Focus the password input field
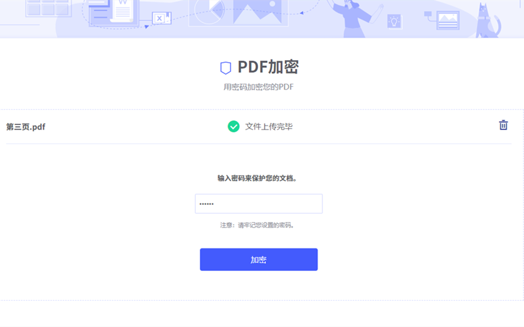 259,204
